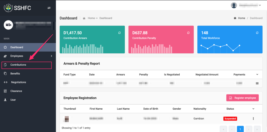Refresh the Contribution Penalty card
Screen dimensions: 267x132
188,33
